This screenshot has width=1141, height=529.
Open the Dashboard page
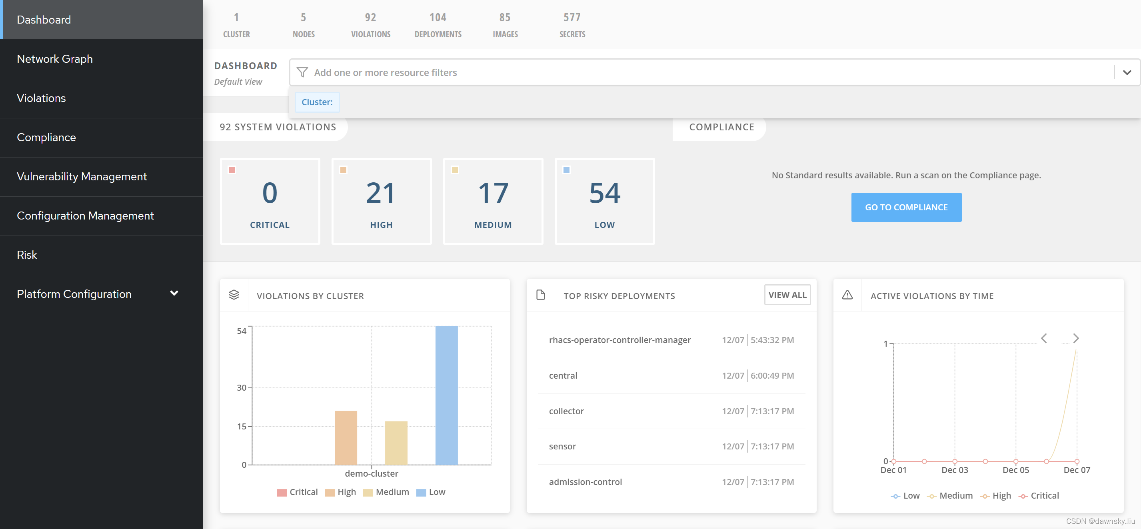point(102,20)
